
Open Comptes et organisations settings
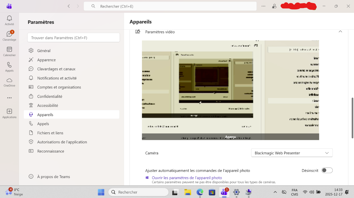click(71, 87)
